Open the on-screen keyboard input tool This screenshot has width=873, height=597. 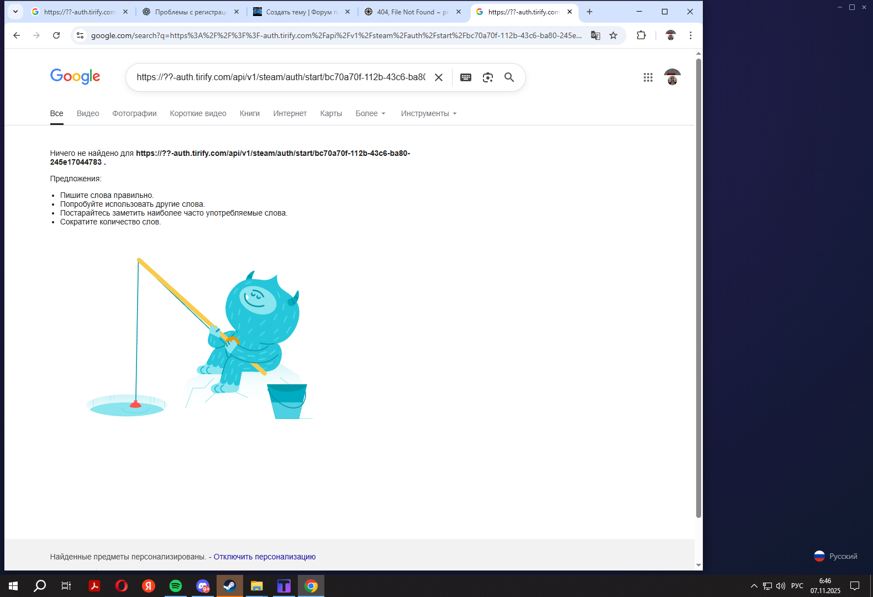(466, 77)
